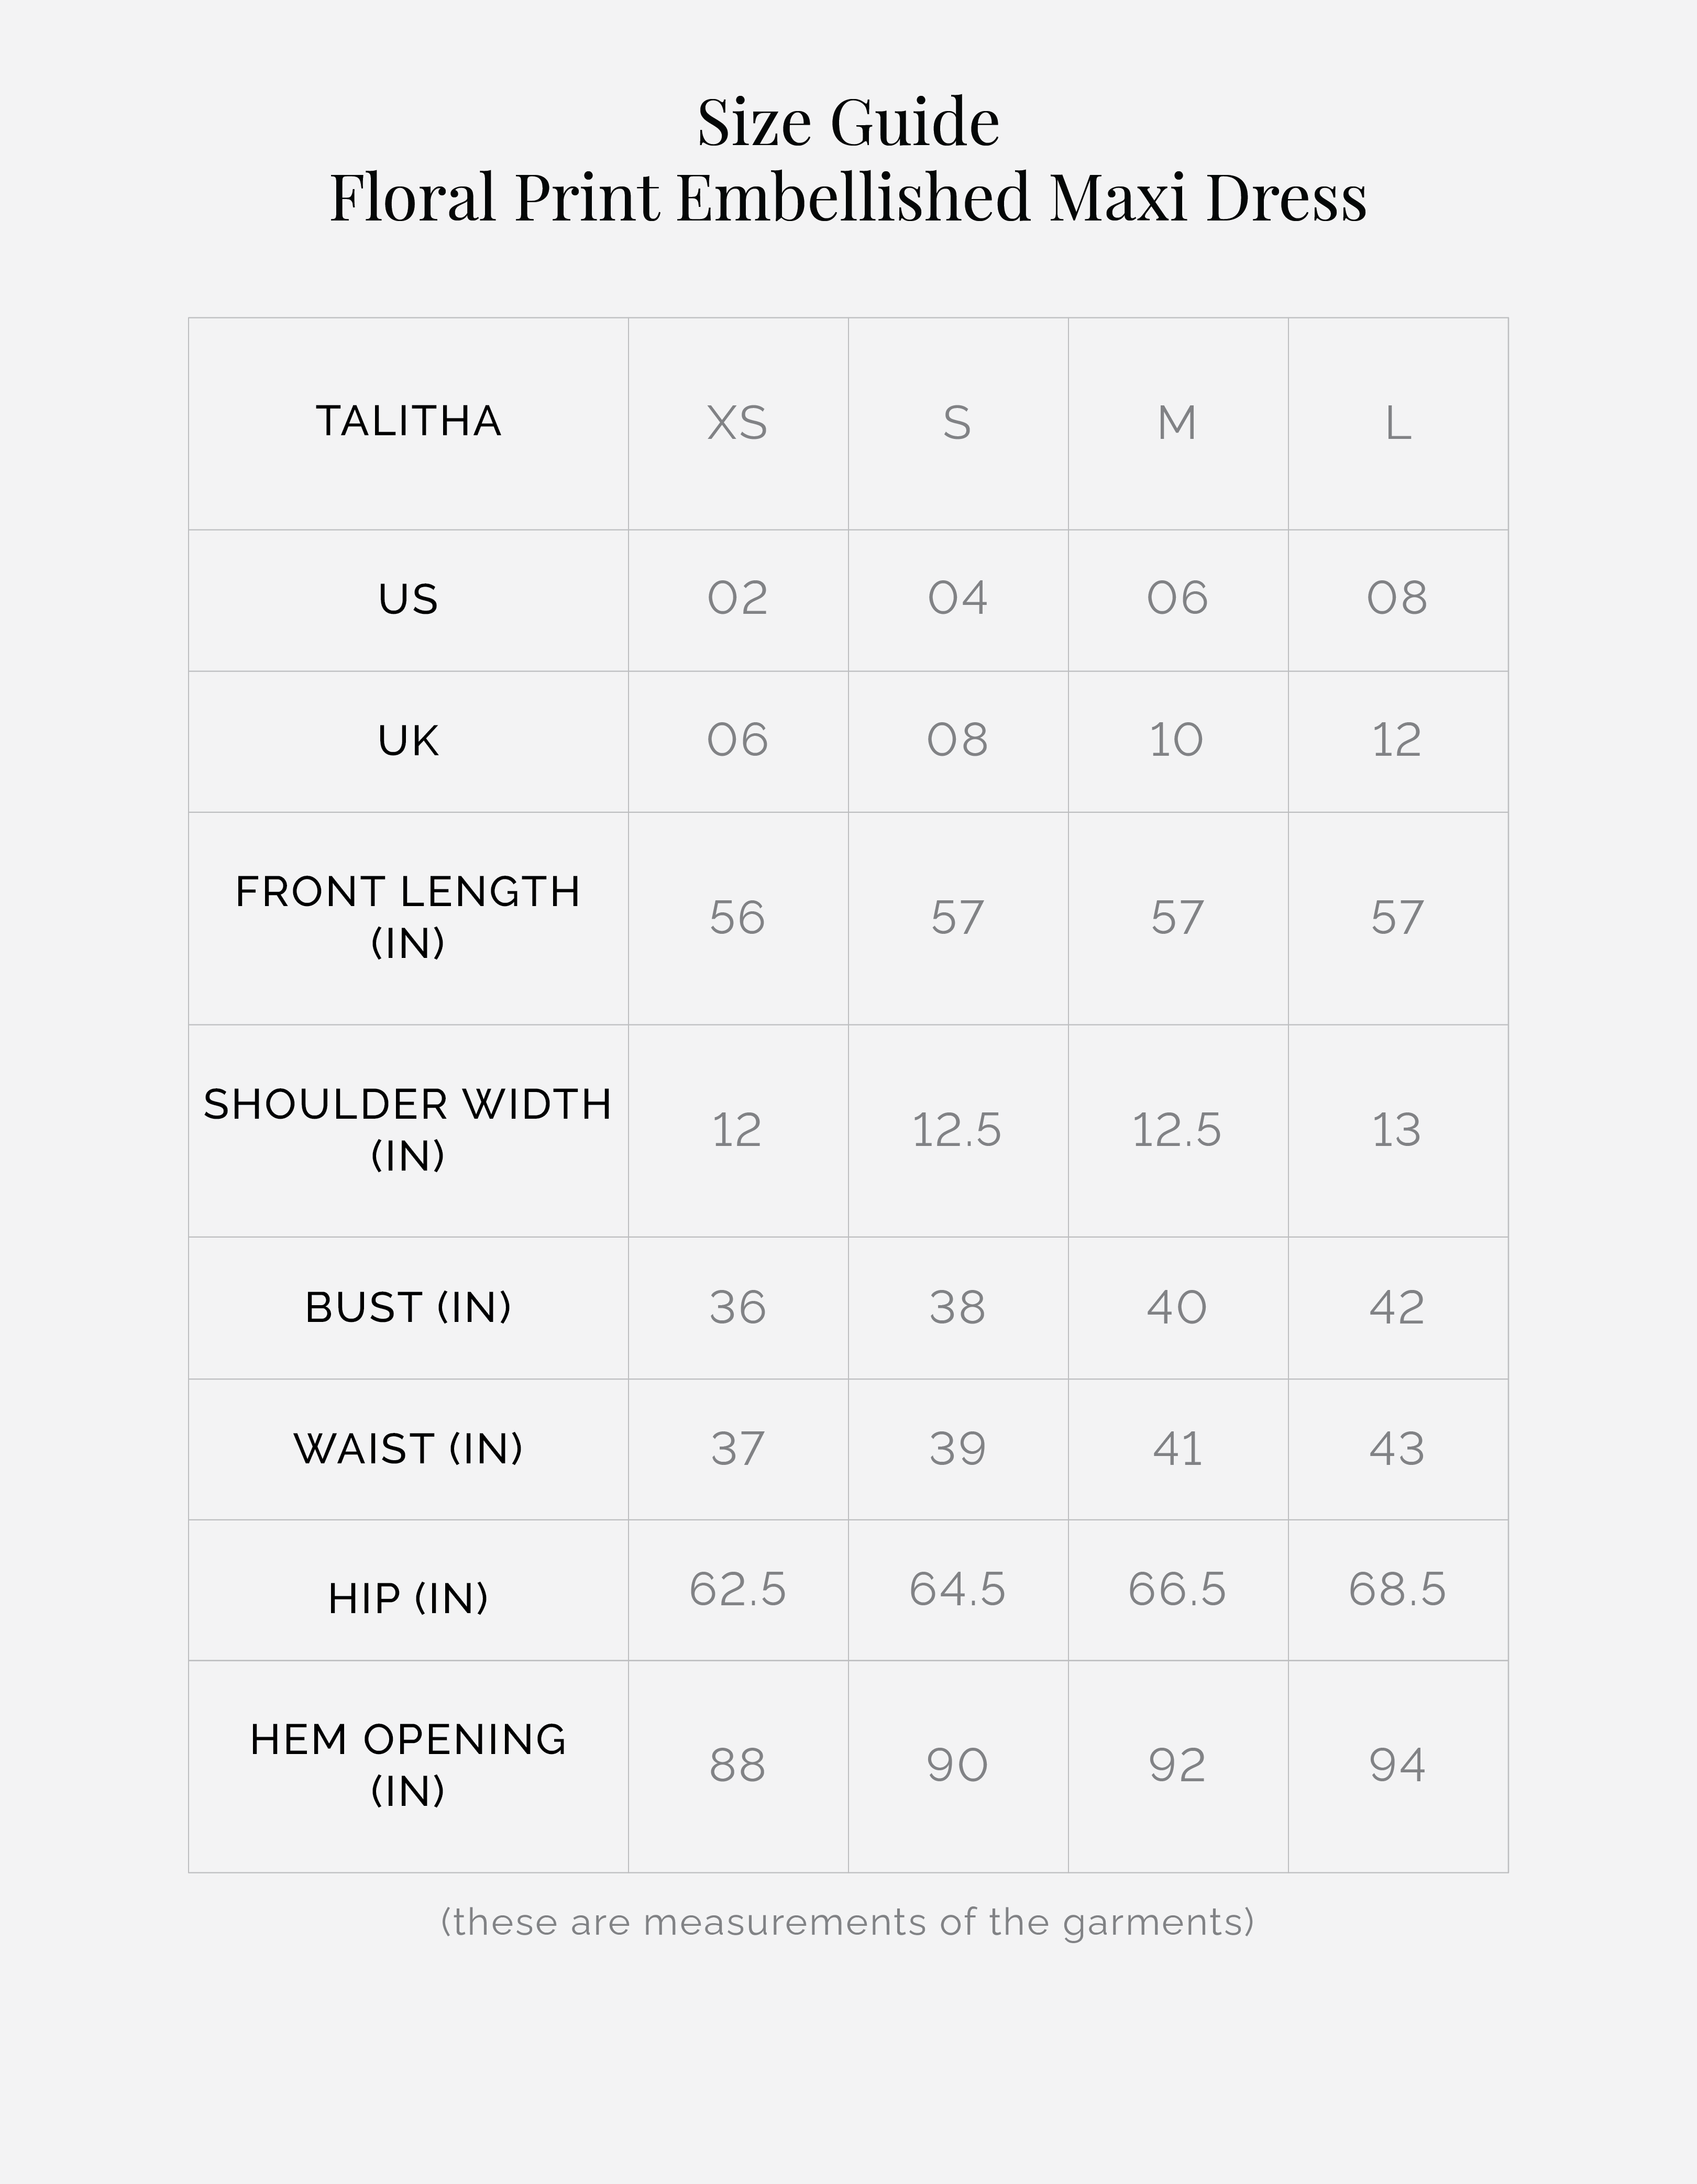Click the waist value 39
Screen dimensions: 1697x2184
(957, 1449)
